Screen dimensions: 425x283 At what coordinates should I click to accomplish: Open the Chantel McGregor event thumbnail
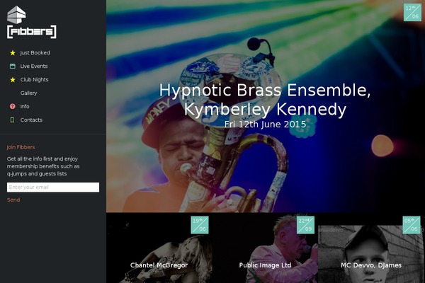[159, 248]
